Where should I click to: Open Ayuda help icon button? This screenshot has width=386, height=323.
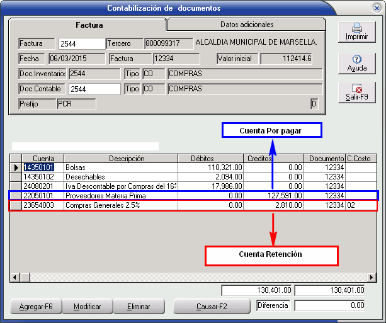(x=356, y=62)
